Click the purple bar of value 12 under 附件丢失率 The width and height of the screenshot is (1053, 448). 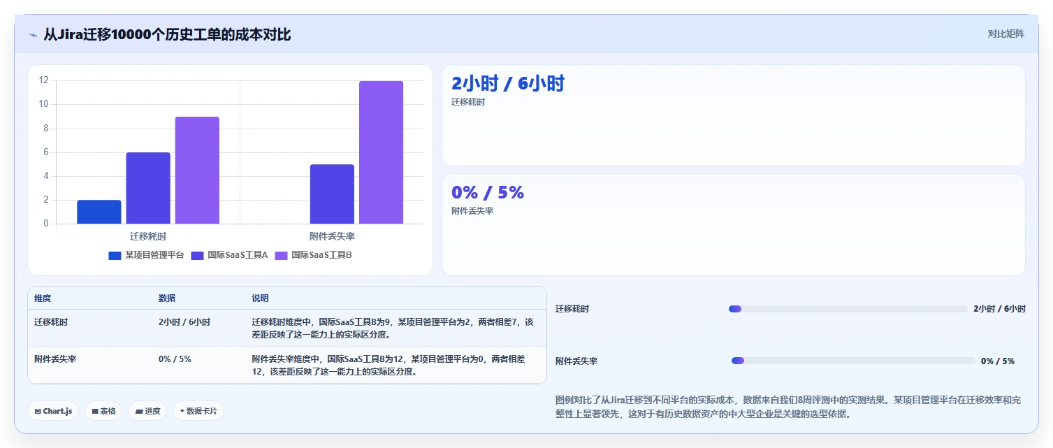(382, 152)
